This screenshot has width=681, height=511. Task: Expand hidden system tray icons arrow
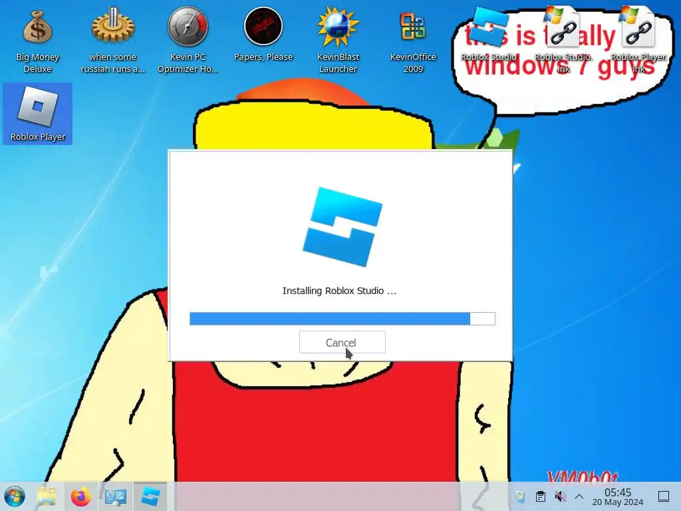[579, 496]
